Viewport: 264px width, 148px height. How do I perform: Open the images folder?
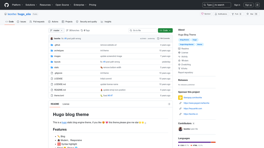(57, 56)
